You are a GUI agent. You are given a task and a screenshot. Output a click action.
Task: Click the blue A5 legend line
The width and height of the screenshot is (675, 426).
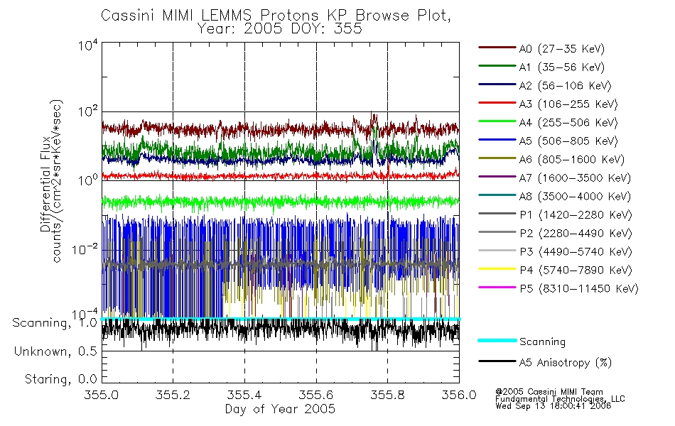pyautogui.click(x=497, y=139)
